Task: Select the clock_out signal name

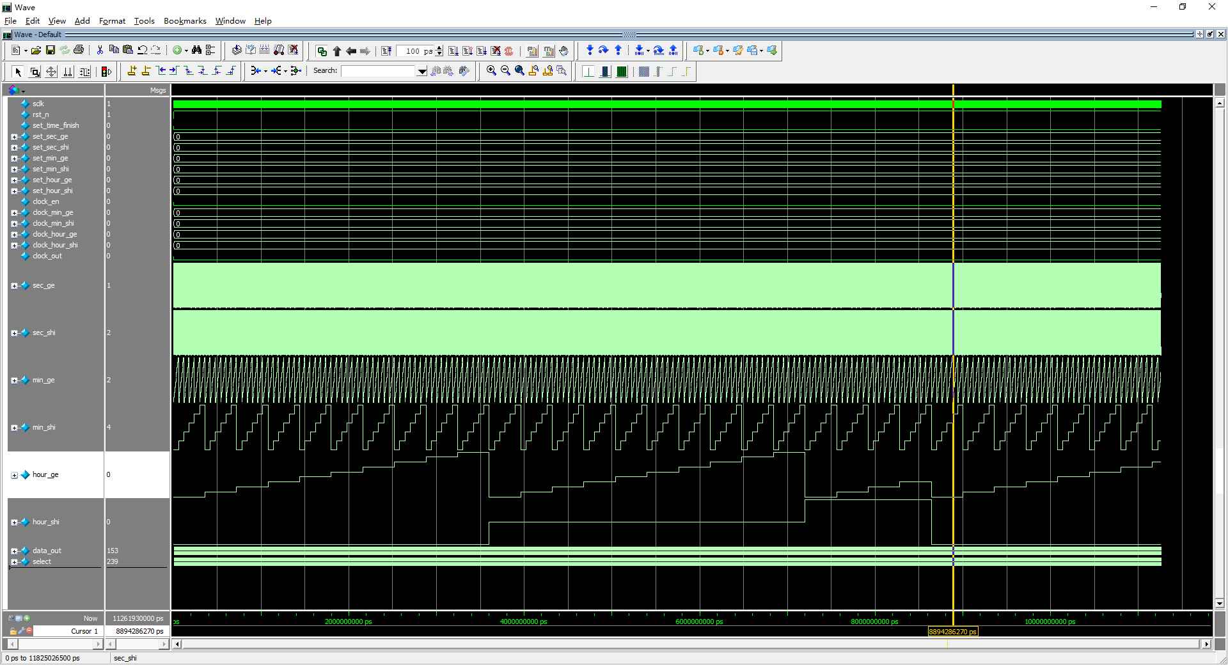Action: pyautogui.click(x=47, y=256)
